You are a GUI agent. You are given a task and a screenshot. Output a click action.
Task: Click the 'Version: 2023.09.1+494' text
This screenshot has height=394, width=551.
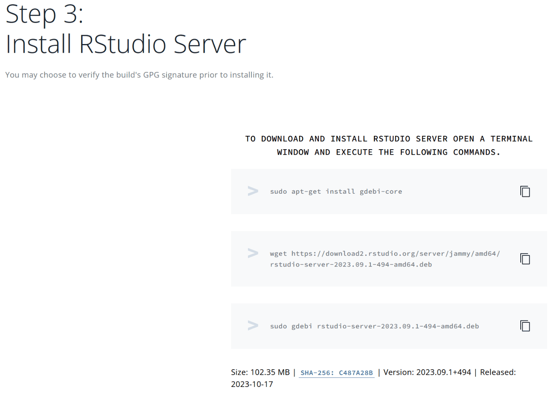427,372
